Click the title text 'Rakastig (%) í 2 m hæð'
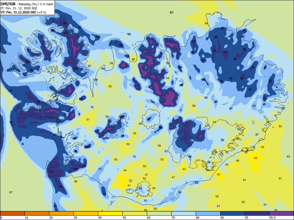Image resolution: width=294 pixels, height=220 pixels. pos(36,4)
